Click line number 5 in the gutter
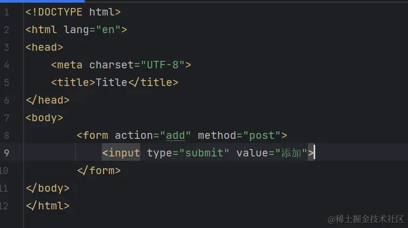This screenshot has width=408, height=228. [x=6, y=82]
